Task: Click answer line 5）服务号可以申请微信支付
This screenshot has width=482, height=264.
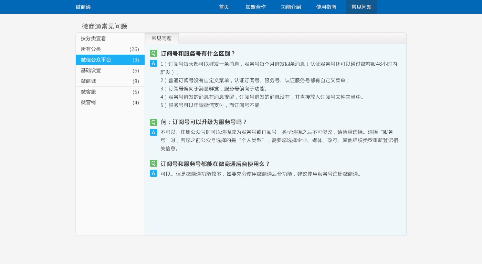Action: (210, 105)
